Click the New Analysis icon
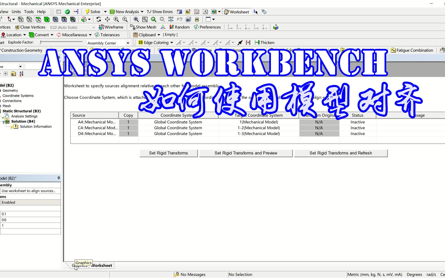The image size is (445, 278). (112, 12)
